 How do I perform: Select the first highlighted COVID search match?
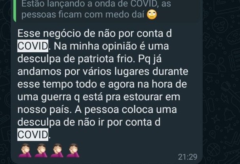click(33, 46)
